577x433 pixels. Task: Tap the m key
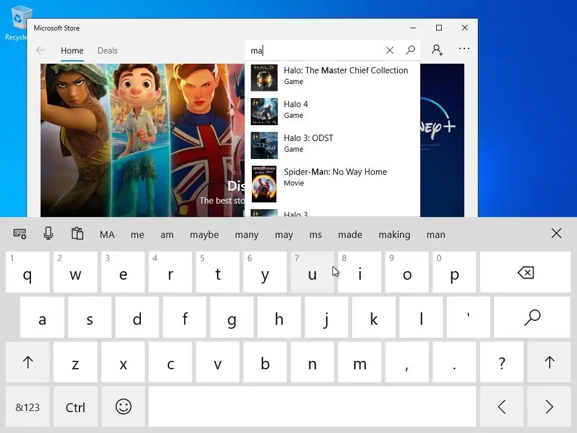pos(359,363)
